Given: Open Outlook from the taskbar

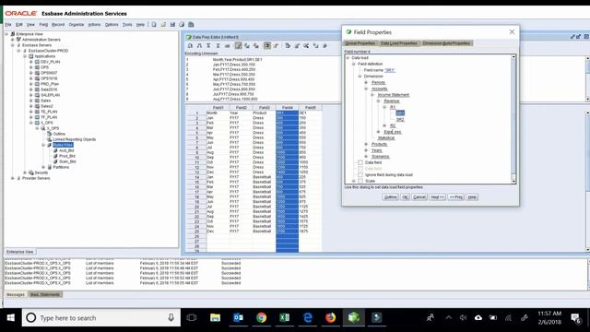Looking at the screenshot, I should pos(238,317).
